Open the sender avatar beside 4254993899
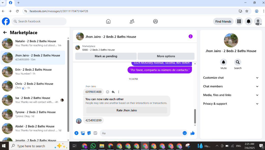265x150 pixels. tap(79, 121)
